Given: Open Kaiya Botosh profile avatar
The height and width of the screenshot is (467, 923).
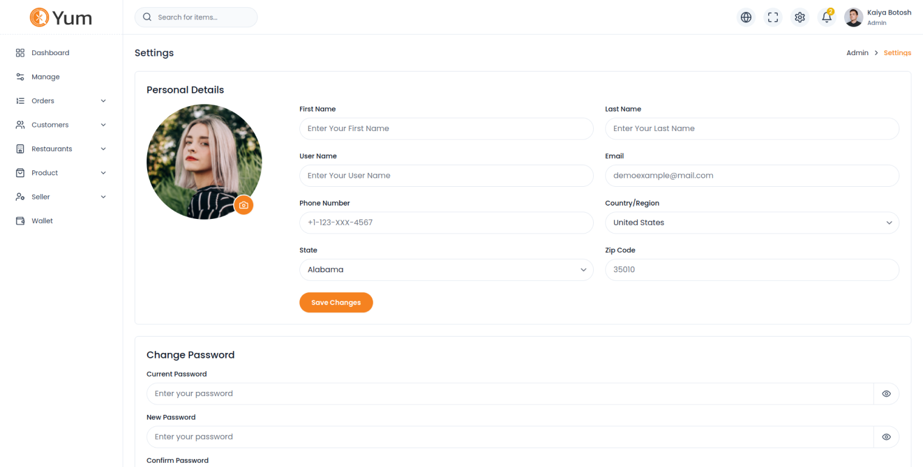Looking at the screenshot, I should point(853,18).
